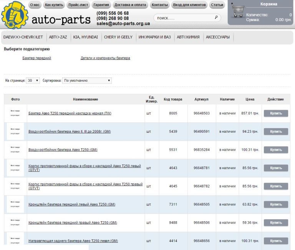Image resolution: width=295 pixels, height=250 pixels.
Task: Click photo placeholder for Воздухоотбойник Авео II, III
Action: [x=15, y=132]
